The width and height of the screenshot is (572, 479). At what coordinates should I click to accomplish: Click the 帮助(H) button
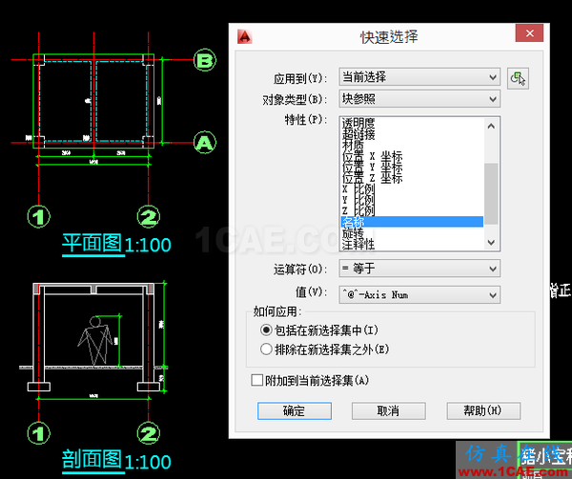(x=483, y=410)
